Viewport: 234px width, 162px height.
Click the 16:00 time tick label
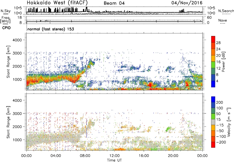click(144, 156)
